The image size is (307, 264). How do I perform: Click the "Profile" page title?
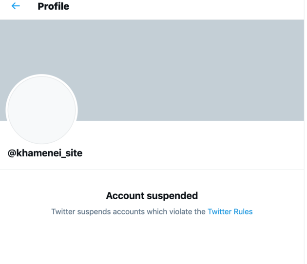point(53,7)
